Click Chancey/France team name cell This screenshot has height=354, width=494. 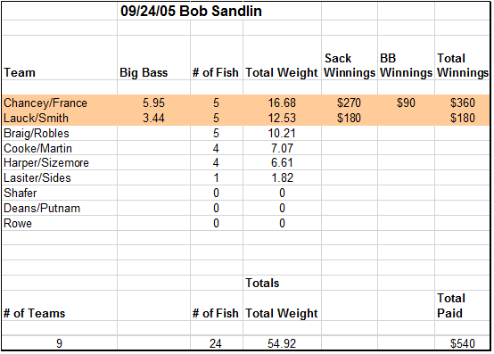pyautogui.click(x=45, y=103)
